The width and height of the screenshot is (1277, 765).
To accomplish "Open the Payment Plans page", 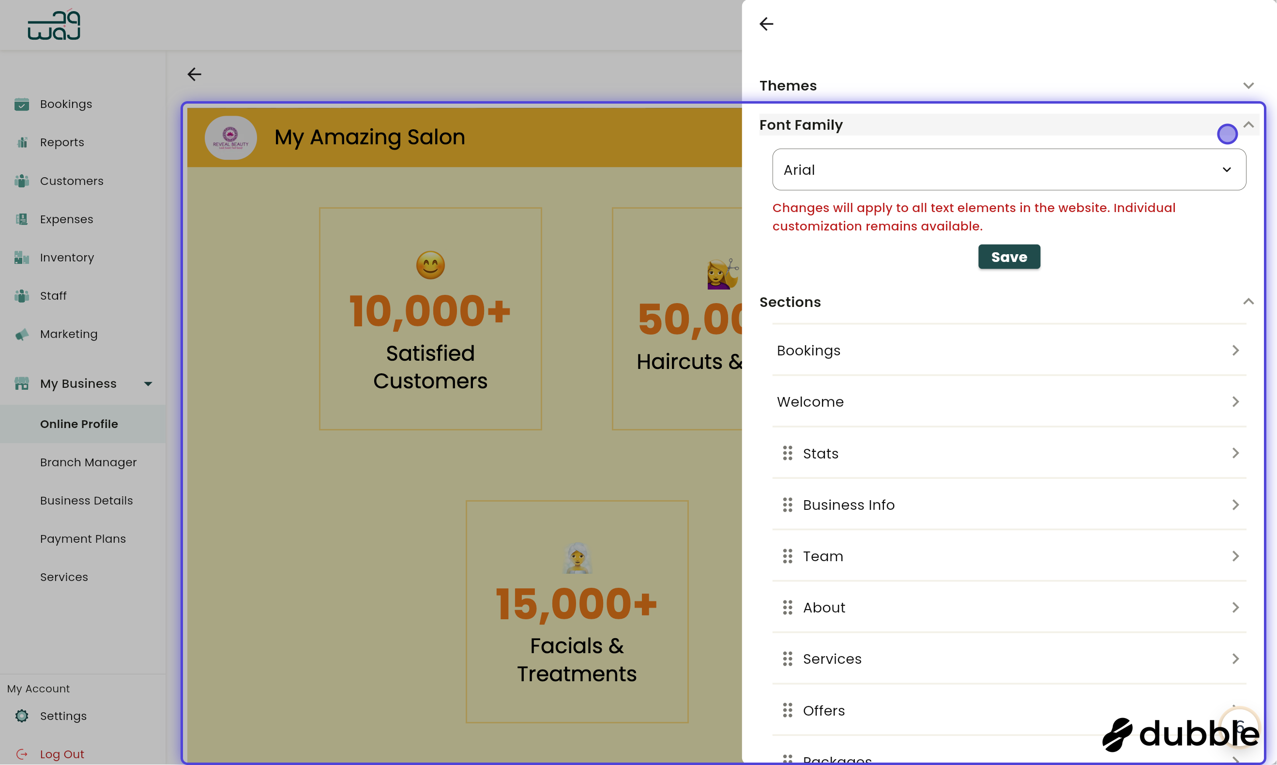I will (x=83, y=539).
